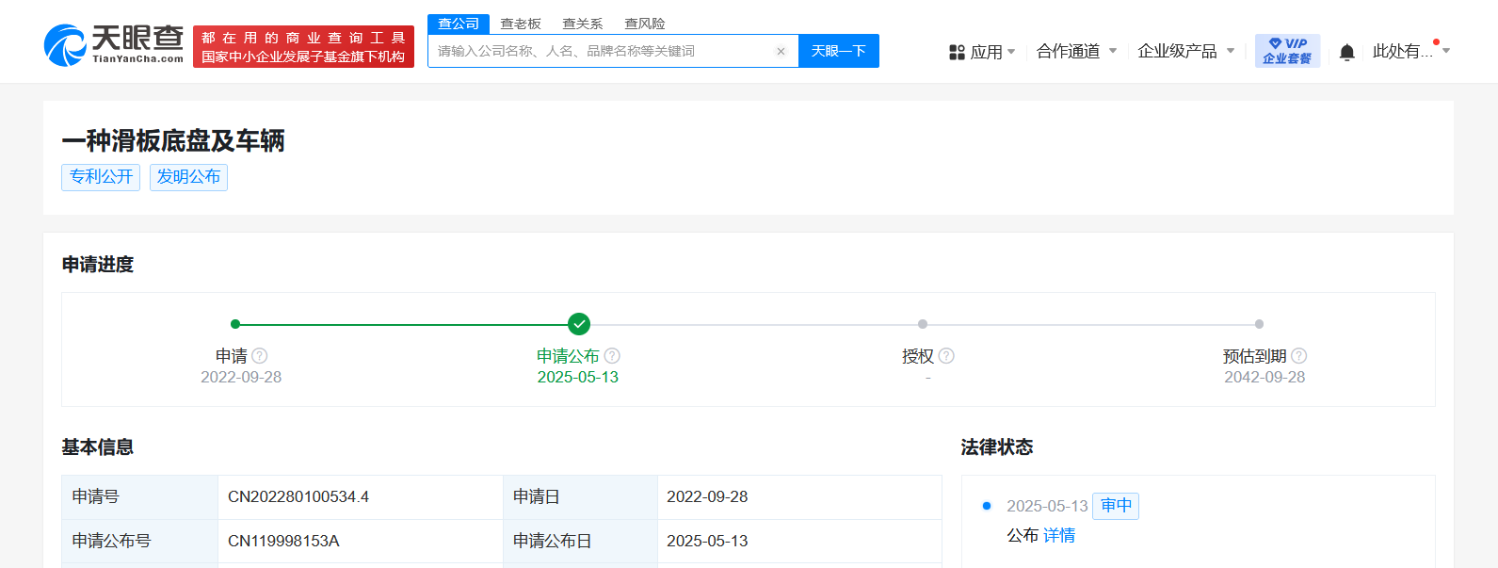Click the green checkmark progress node
The image size is (1498, 568).
(579, 324)
